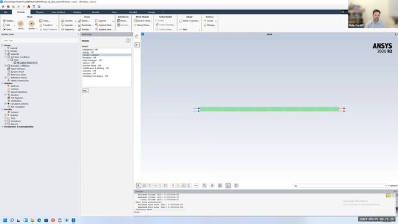
Task: Expand Reference Frames tree node
Action: pos(6,77)
